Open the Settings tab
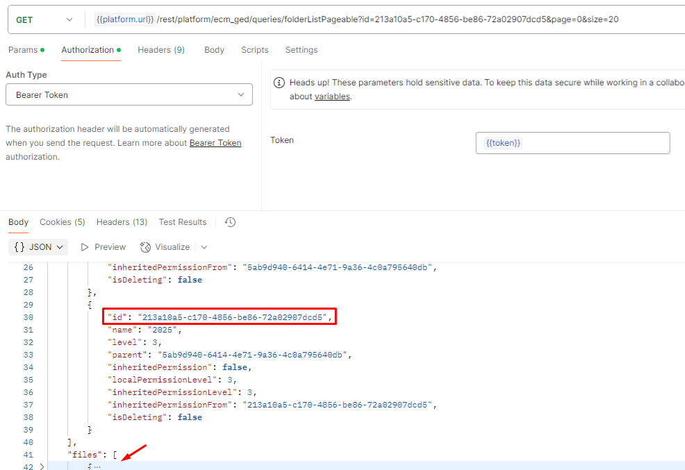The image size is (685, 470). tap(302, 50)
